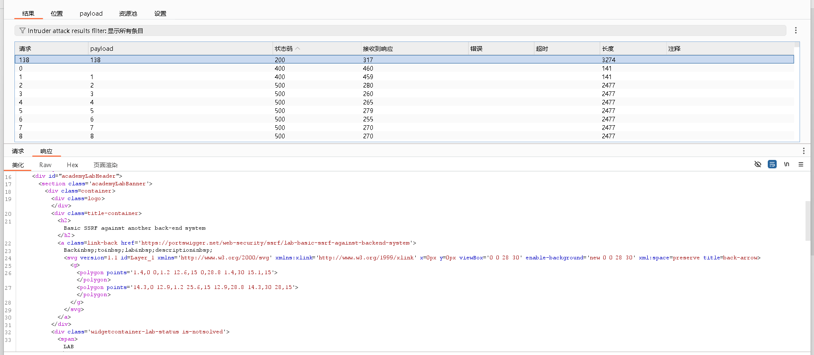
Task: Select the 美化 view tab
Action: point(18,165)
